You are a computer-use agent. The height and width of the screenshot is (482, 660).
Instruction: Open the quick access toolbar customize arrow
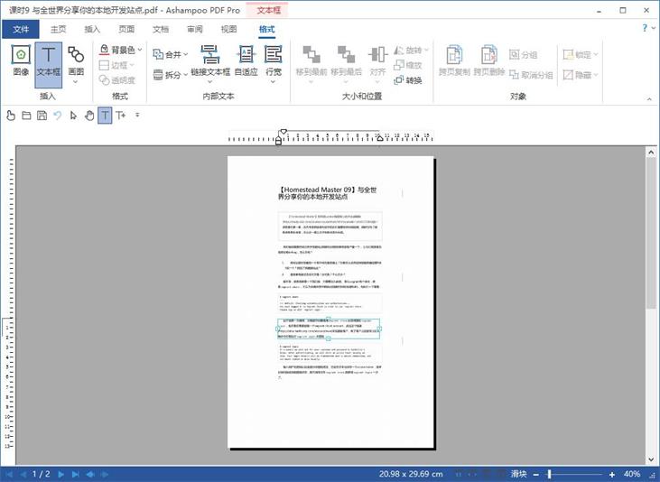click(x=137, y=115)
